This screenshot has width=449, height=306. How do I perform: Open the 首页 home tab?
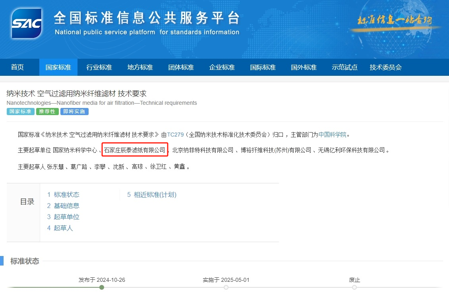(17, 67)
